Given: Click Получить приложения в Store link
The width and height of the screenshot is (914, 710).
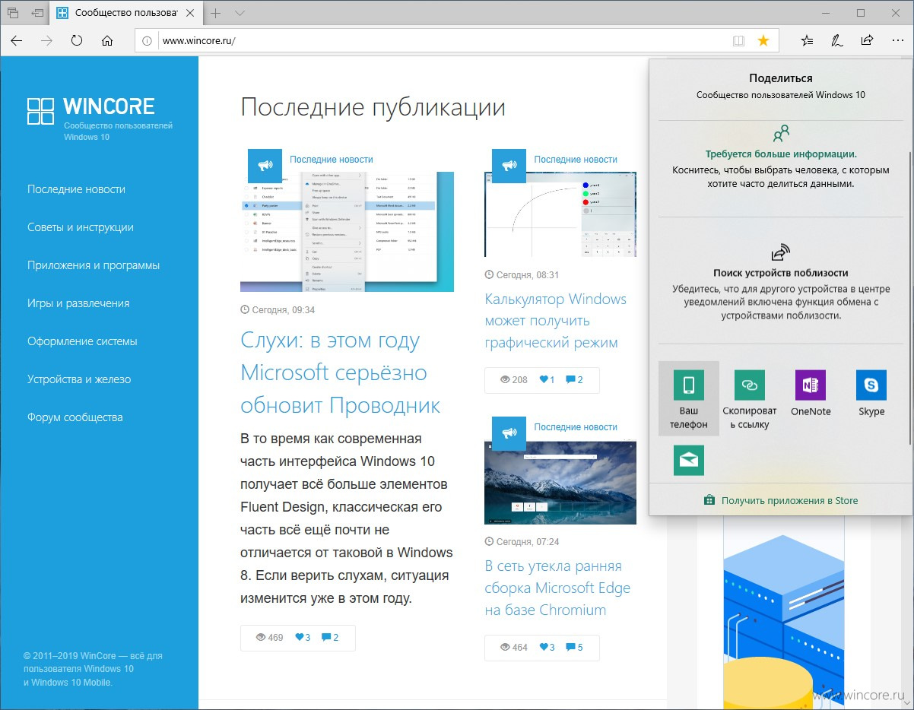Looking at the screenshot, I should tap(781, 500).
